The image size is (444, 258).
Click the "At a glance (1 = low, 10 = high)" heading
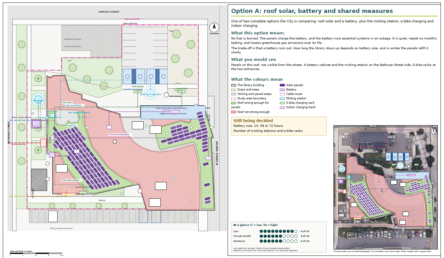tap(255, 225)
